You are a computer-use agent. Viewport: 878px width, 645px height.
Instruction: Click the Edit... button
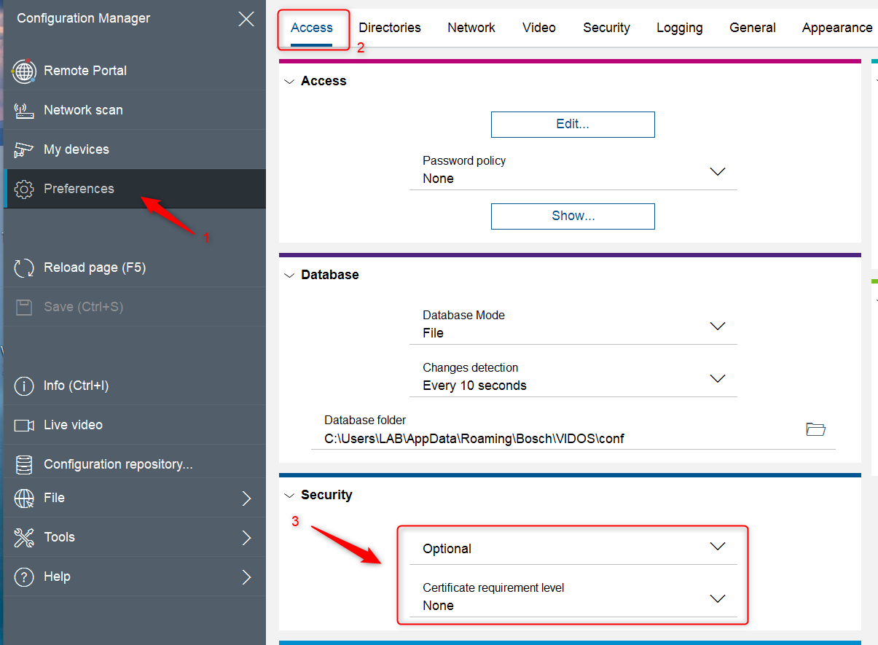[573, 125]
